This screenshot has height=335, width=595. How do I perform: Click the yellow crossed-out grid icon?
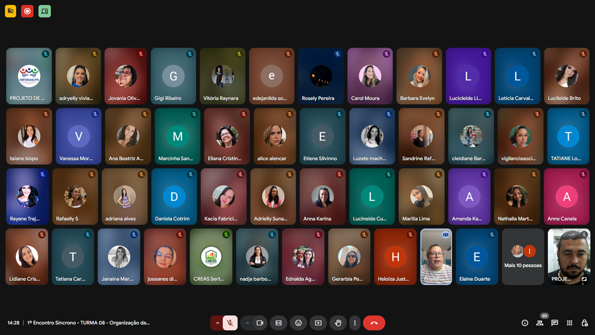coord(10,11)
